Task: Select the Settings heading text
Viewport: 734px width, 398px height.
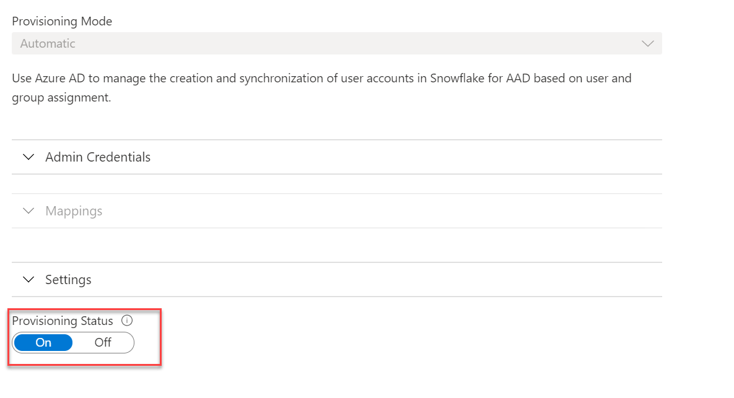Action: (x=68, y=280)
